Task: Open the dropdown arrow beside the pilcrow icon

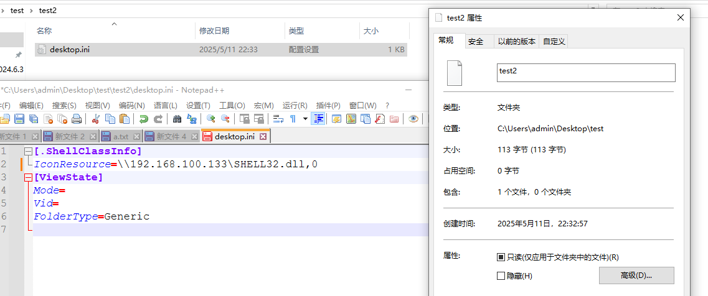Action: pos(305,119)
